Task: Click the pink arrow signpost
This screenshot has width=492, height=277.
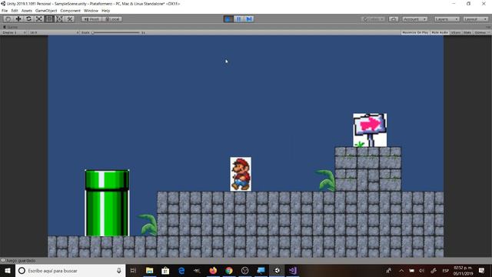Action: [x=370, y=130]
